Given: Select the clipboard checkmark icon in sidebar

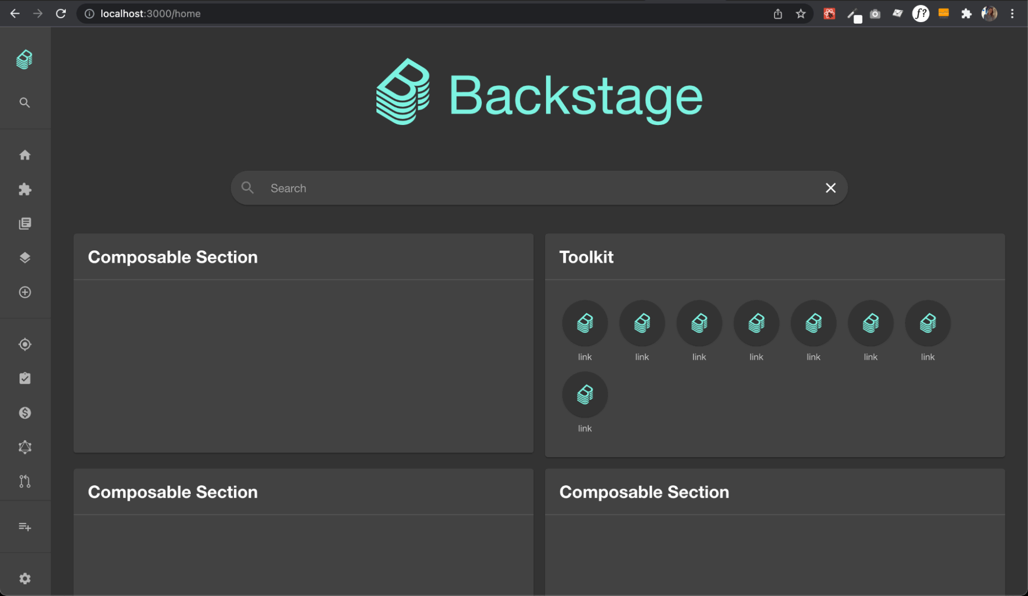Looking at the screenshot, I should (24, 378).
